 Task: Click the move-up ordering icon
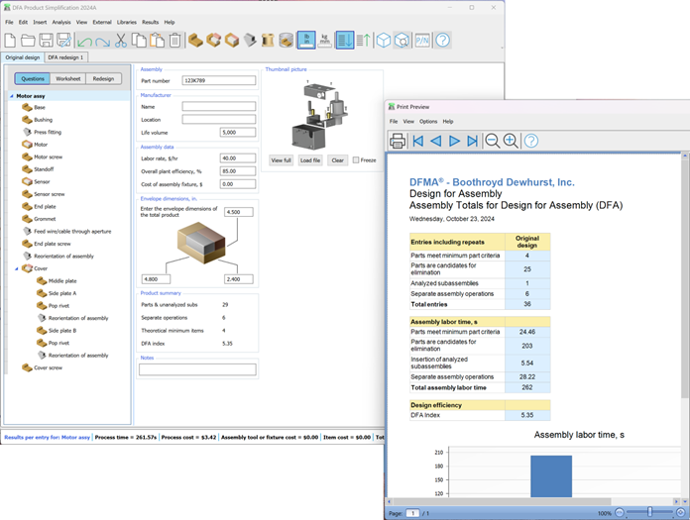point(364,41)
